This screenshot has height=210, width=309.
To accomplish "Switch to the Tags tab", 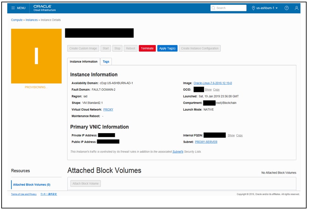I will pyautogui.click(x=106, y=61).
